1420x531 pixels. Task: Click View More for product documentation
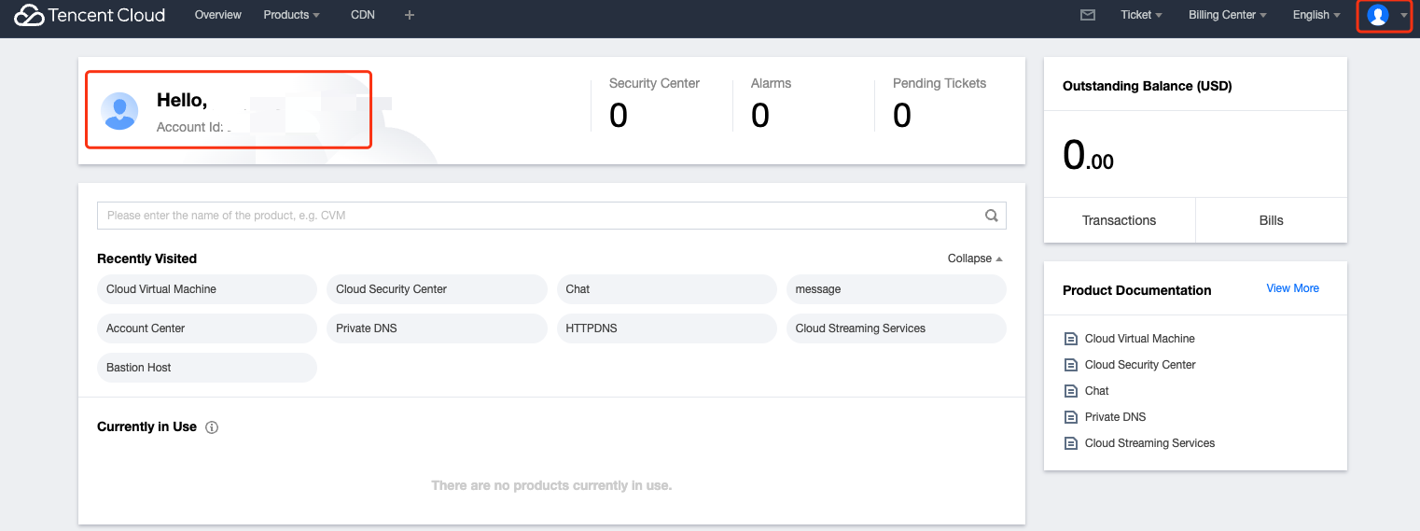(1292, 288)
